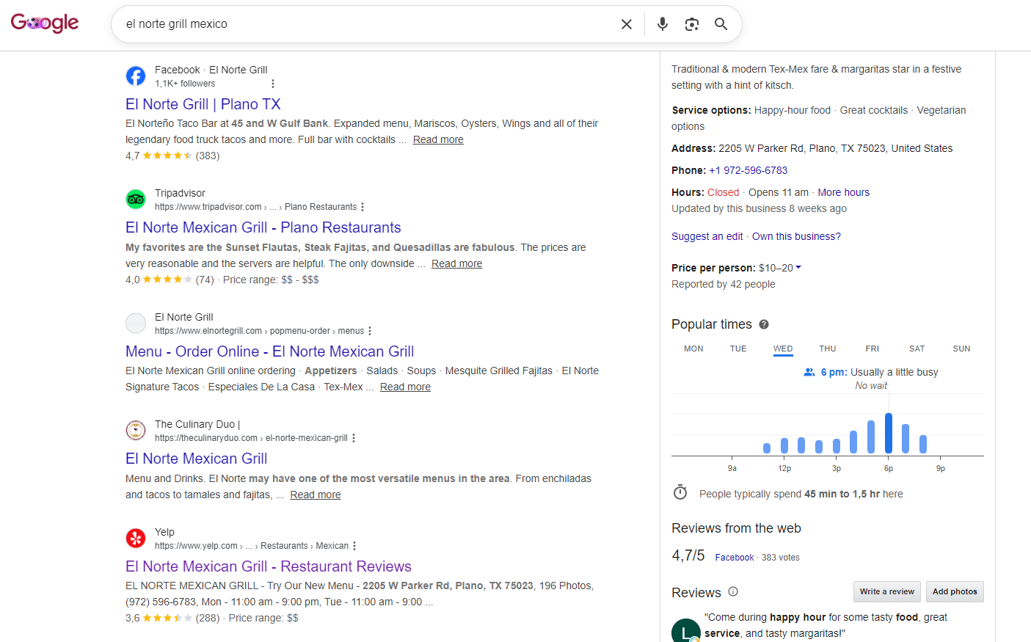Click the Yelp favicon
Image resolution: width=1031 pixels, height=642 pixels.
[x=136, y=538]
